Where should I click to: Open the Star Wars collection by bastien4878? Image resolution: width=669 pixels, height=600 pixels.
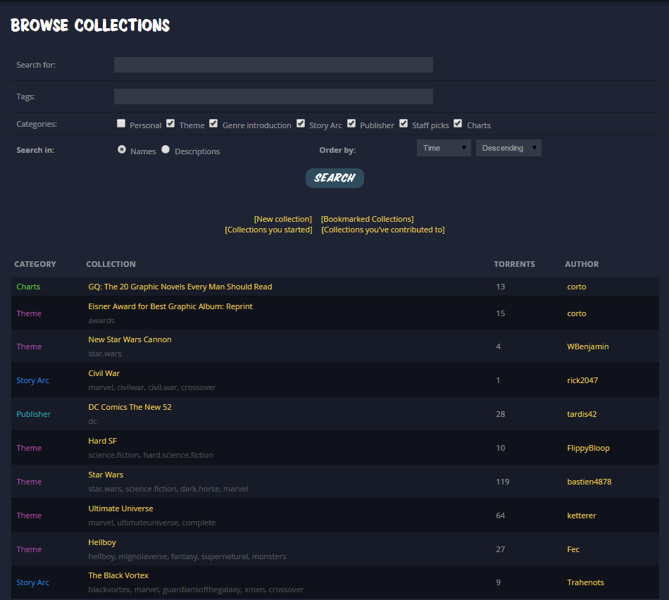pyautogui.click(x=106, y=475)
